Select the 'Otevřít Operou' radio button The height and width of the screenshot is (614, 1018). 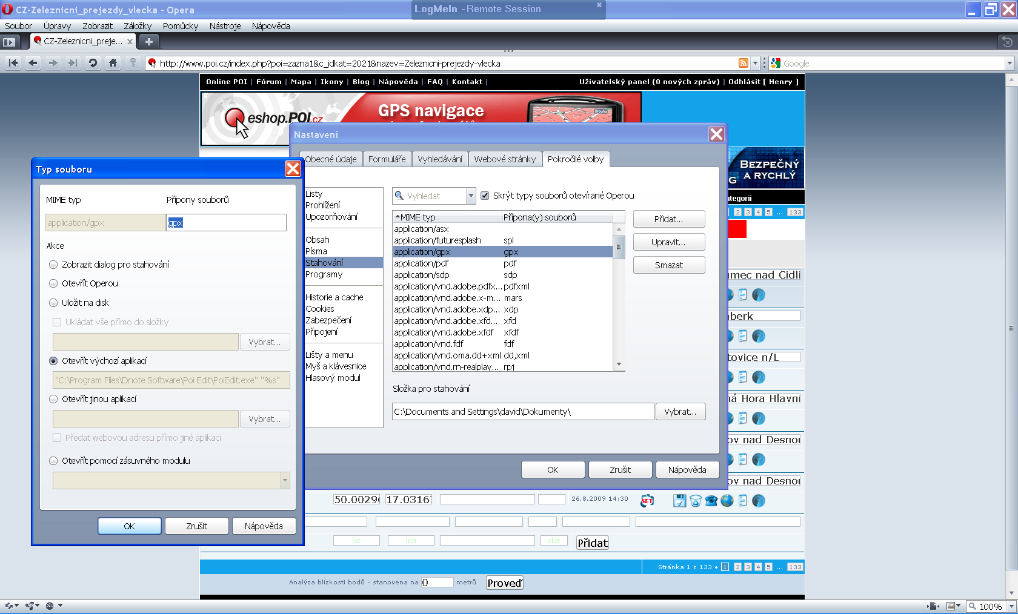[53, 283]
